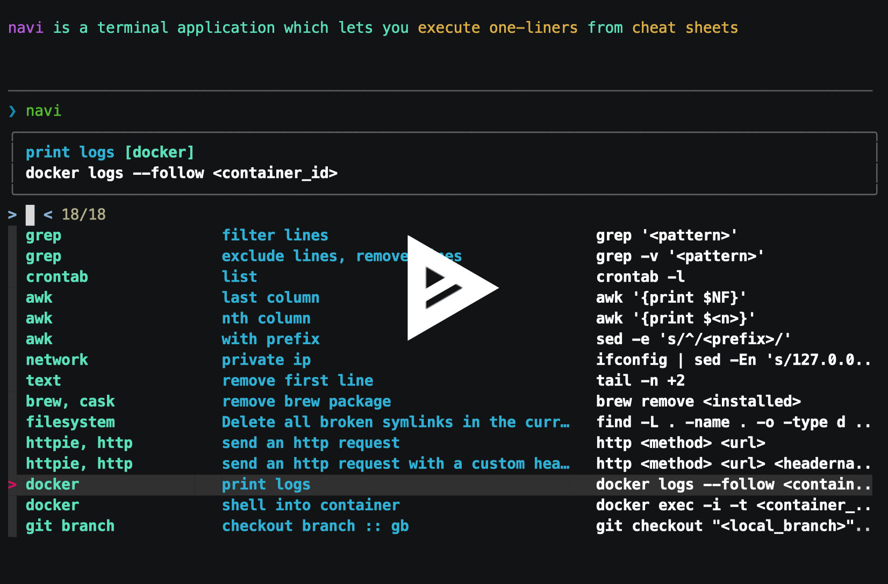888x584 pixels.
Task: Click the 'docker exec -i -t' command
Action: pyautogui.click(x=733, y=505)
